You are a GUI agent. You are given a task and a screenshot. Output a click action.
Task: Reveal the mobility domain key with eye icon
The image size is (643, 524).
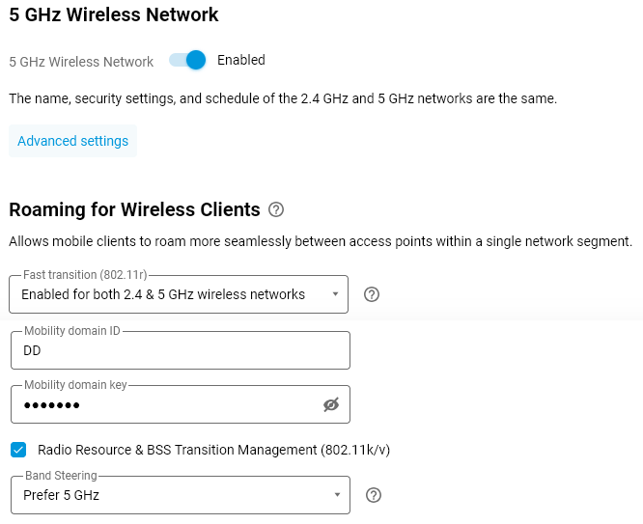[331, 405]
